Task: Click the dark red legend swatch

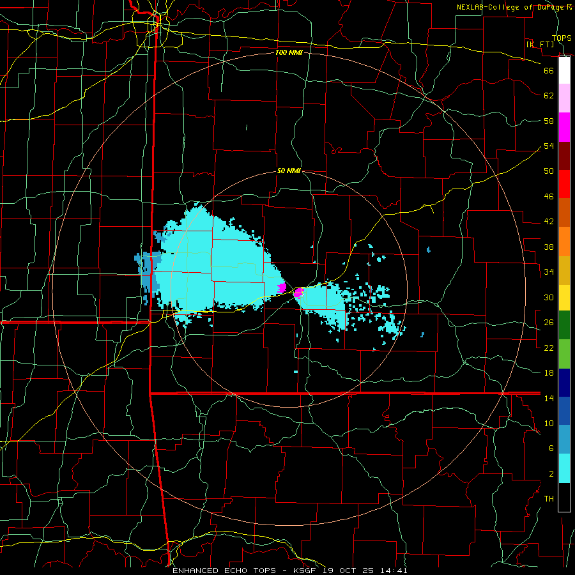Action: (564, 155)
